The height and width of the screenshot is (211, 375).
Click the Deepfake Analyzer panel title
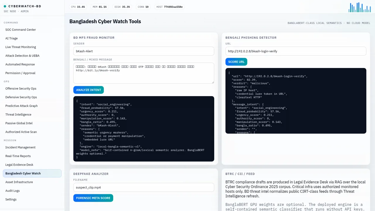[91, 174]
